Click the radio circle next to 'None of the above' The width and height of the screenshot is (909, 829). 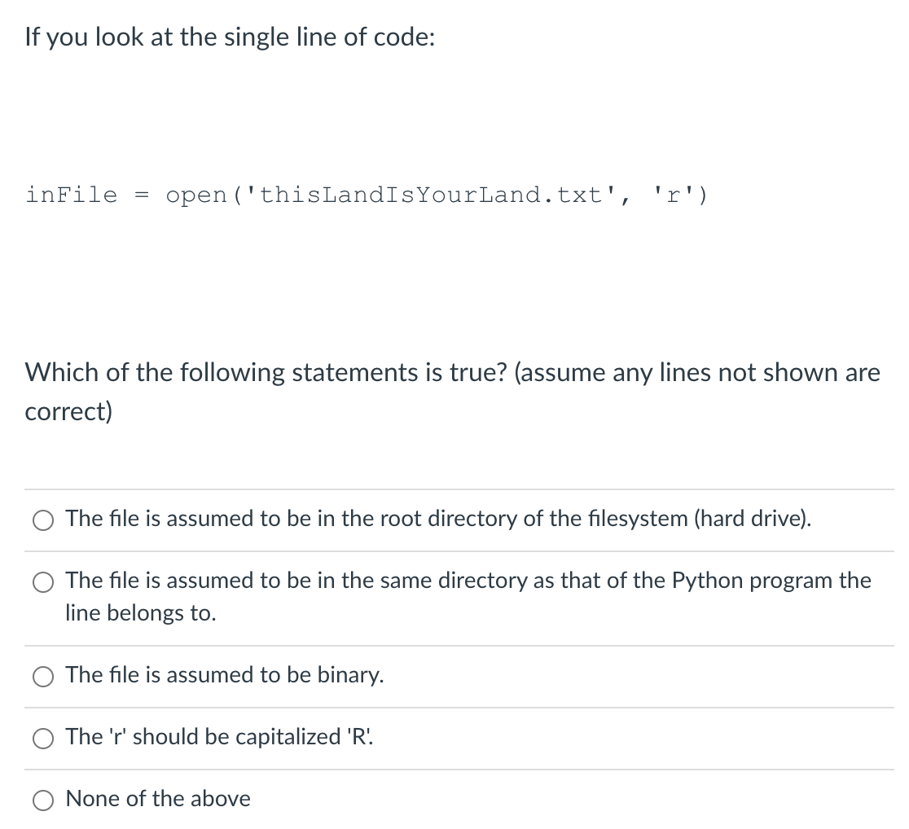42,800
